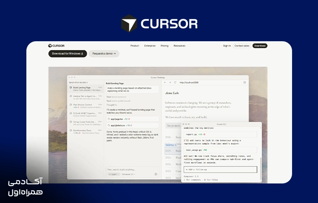Screen dimensions: 318x203
Task: Click the browser forward arrow
Action: pos(170,82)
